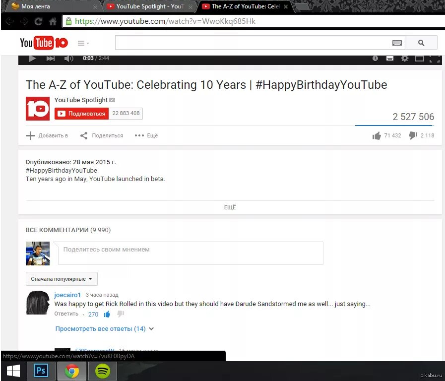445x381 pixels.
Task: Click the comment box Поделитесь своим мнением
Action: pos(191,254)
